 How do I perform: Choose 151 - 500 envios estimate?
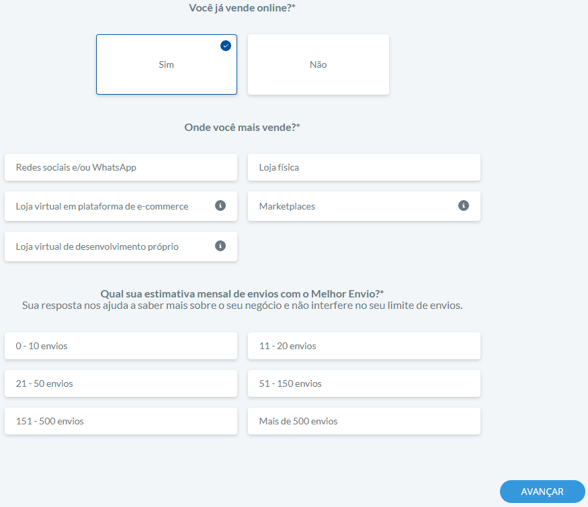[x=120, y=421]
